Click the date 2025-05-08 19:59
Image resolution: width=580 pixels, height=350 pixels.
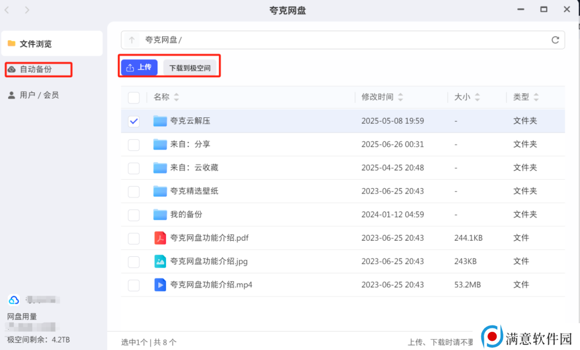click(x=393, y=121)
